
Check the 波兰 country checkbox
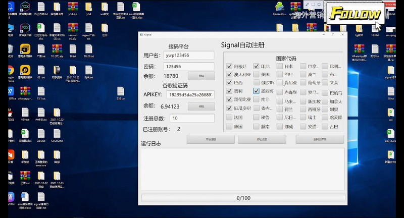click(x=304, y=74)
